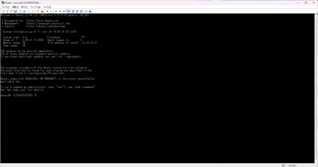Image resolution: width=318 pixels, height=167 pixels.
Task: Create a new blank document icon
Action: 20,11
